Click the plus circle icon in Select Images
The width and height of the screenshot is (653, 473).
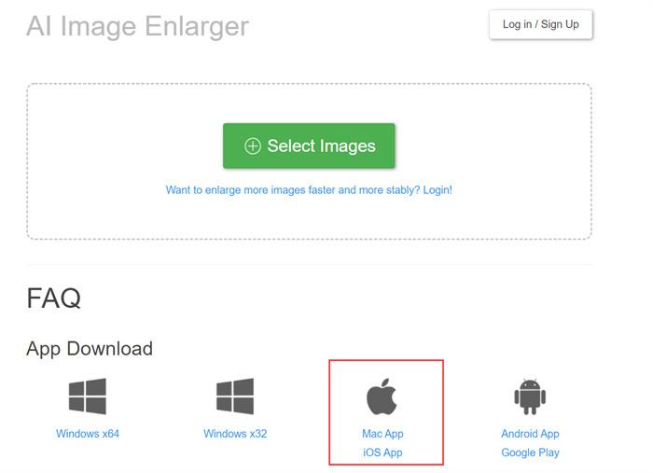coord(253,146)
